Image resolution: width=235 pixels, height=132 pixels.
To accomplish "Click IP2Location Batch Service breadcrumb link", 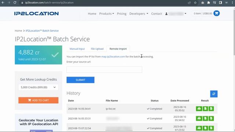I will 42,31.
